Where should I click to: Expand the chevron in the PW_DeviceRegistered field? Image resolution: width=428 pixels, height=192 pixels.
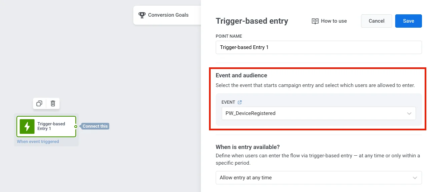[x=409, y=113]
